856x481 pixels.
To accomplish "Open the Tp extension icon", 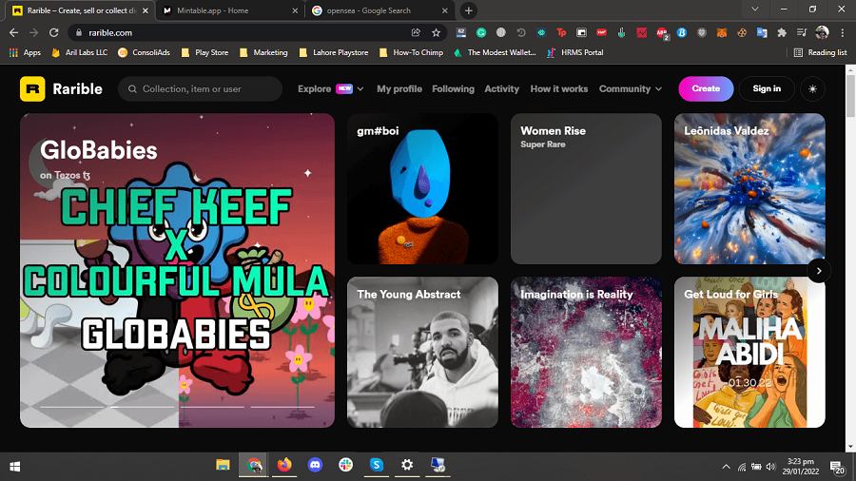I will 561,32.
